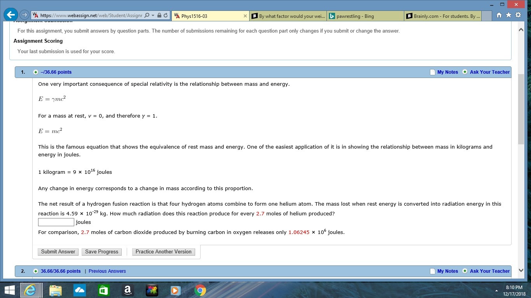Close the Phys1516-03 tab
The height and width of the screenshot is (298, 531).
coord(245,16)
